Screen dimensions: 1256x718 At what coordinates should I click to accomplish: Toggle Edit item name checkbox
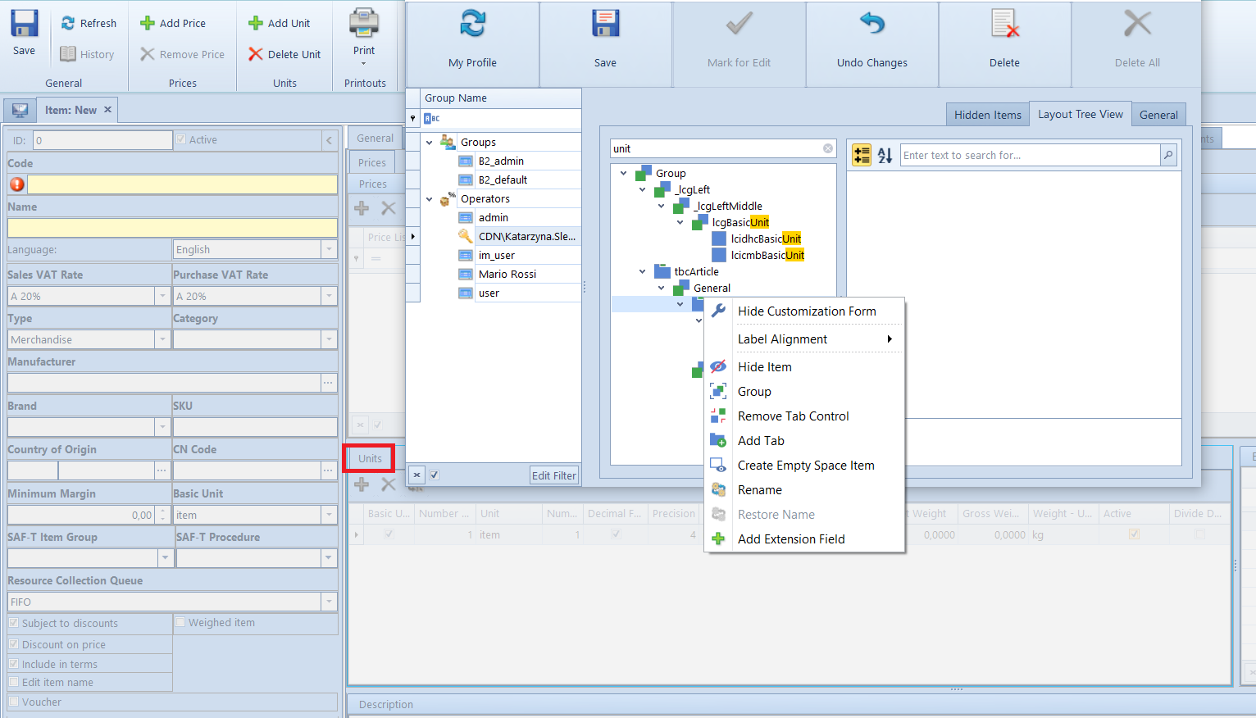14,682
